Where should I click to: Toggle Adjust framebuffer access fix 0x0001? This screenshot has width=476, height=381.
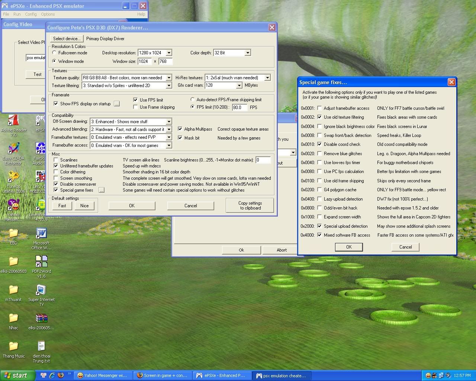pos(319,108)
